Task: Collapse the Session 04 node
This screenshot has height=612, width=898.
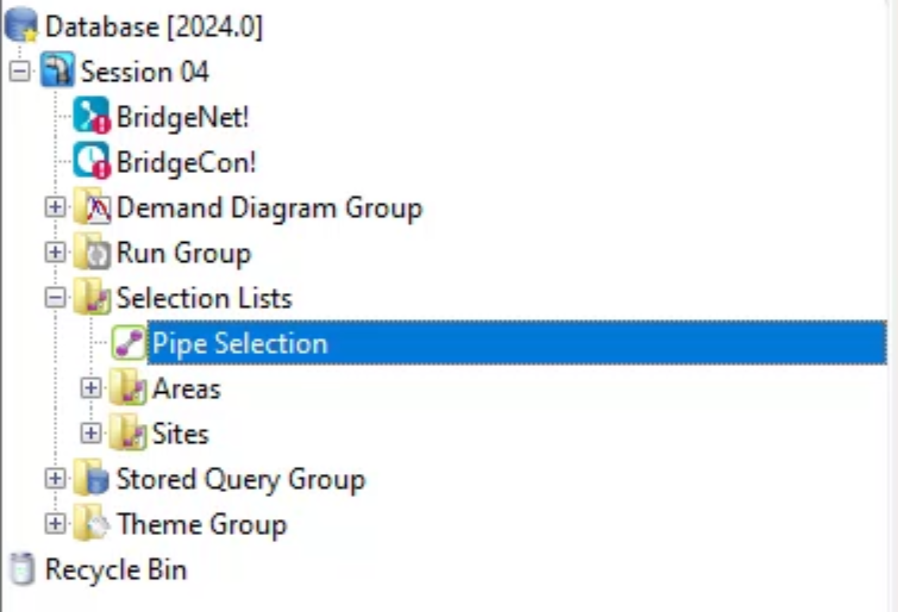Action: click(20, 71)
